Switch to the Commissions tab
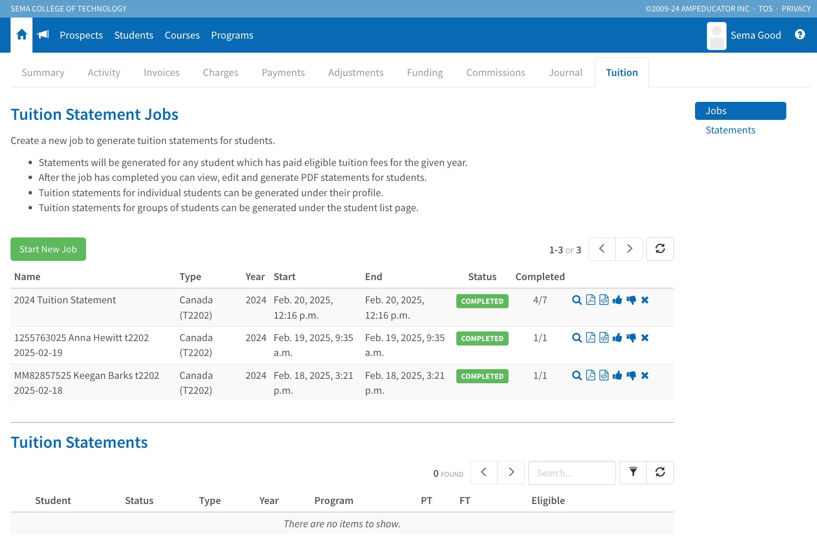 pos(495,72)
